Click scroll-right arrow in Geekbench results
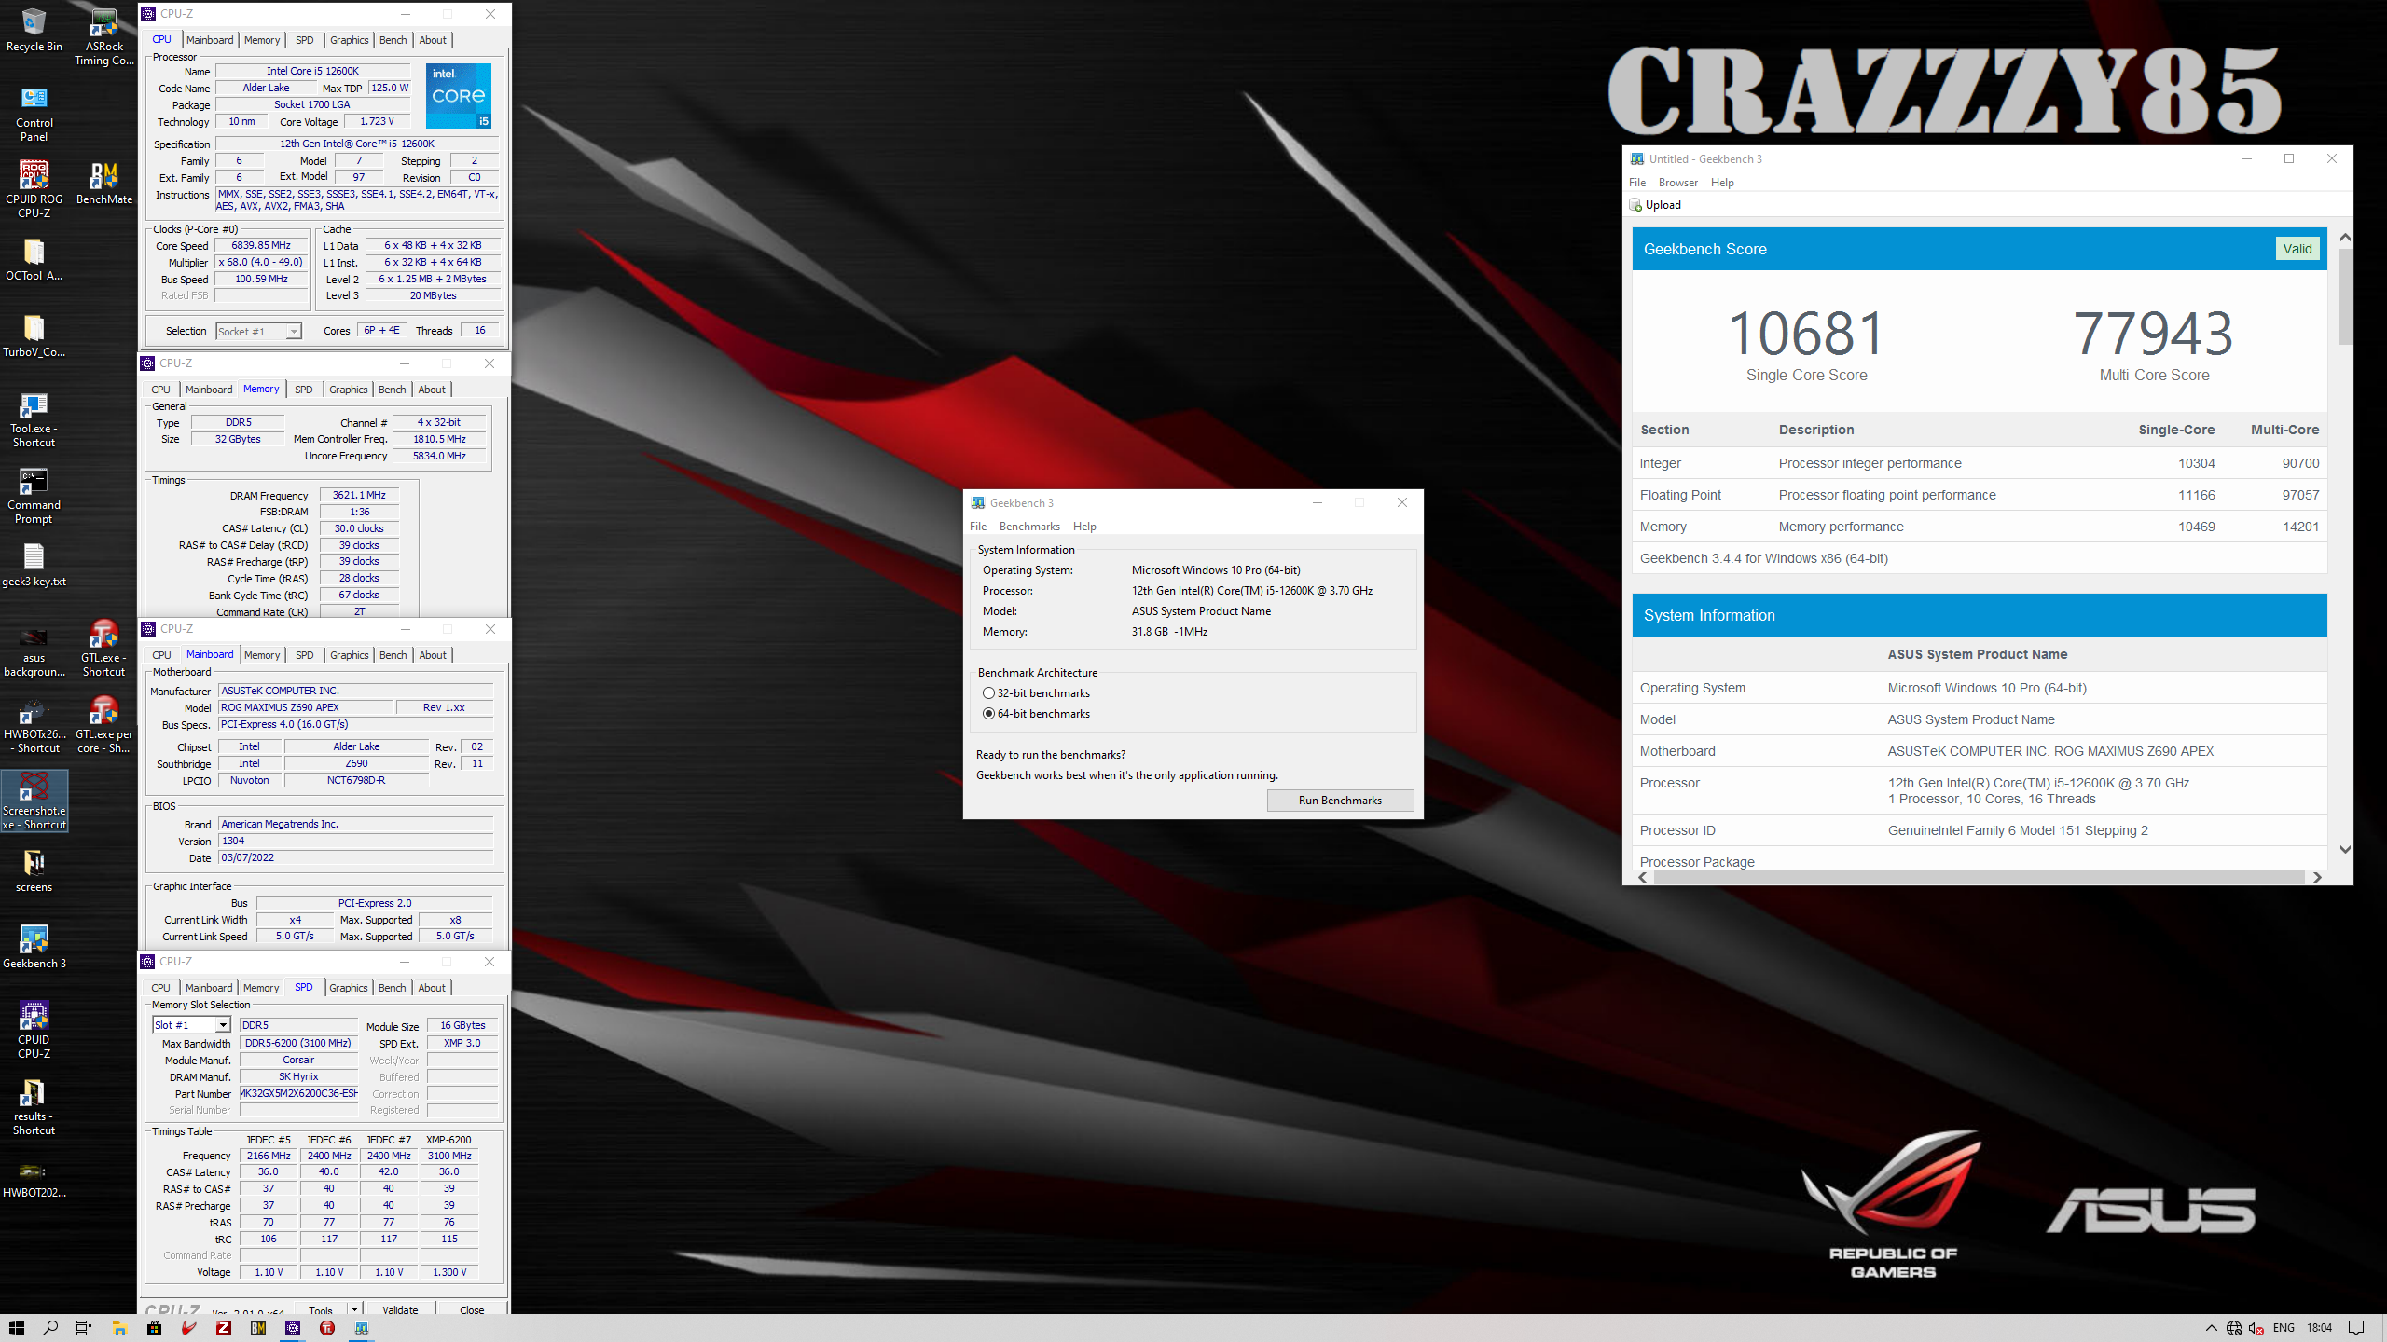 click(2317, 877)
